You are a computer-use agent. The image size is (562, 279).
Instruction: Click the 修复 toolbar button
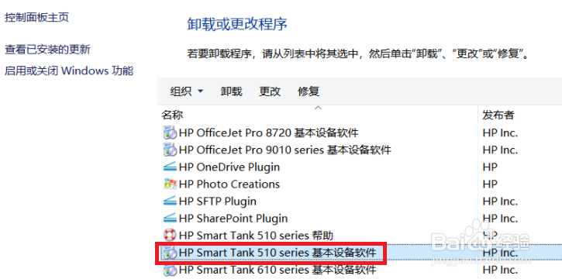point(309,91)
